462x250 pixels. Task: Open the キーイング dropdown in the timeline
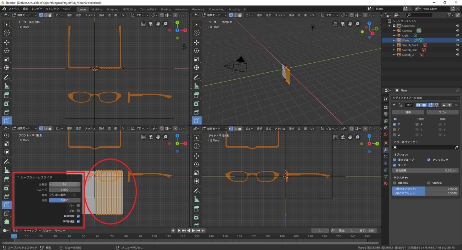[31, 230]
